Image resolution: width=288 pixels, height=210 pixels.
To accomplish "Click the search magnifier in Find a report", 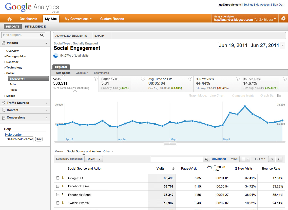I will pos(42,35).
